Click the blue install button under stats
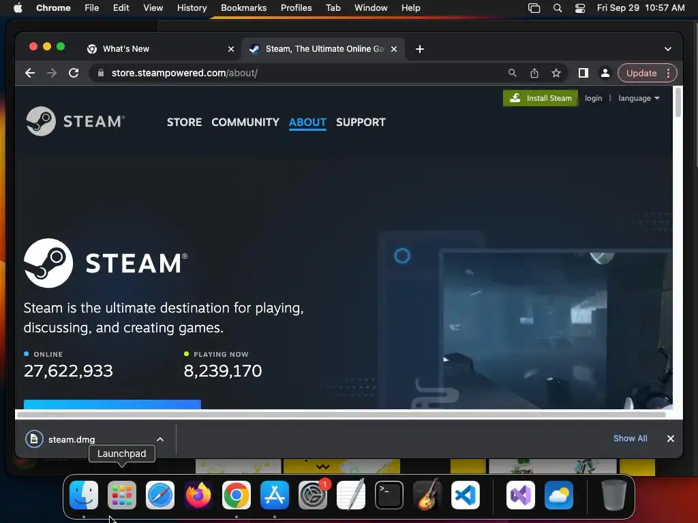 pyautogui.click(x=112, y=405)
